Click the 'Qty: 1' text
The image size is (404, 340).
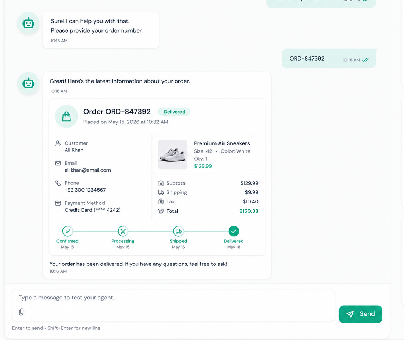200,159
